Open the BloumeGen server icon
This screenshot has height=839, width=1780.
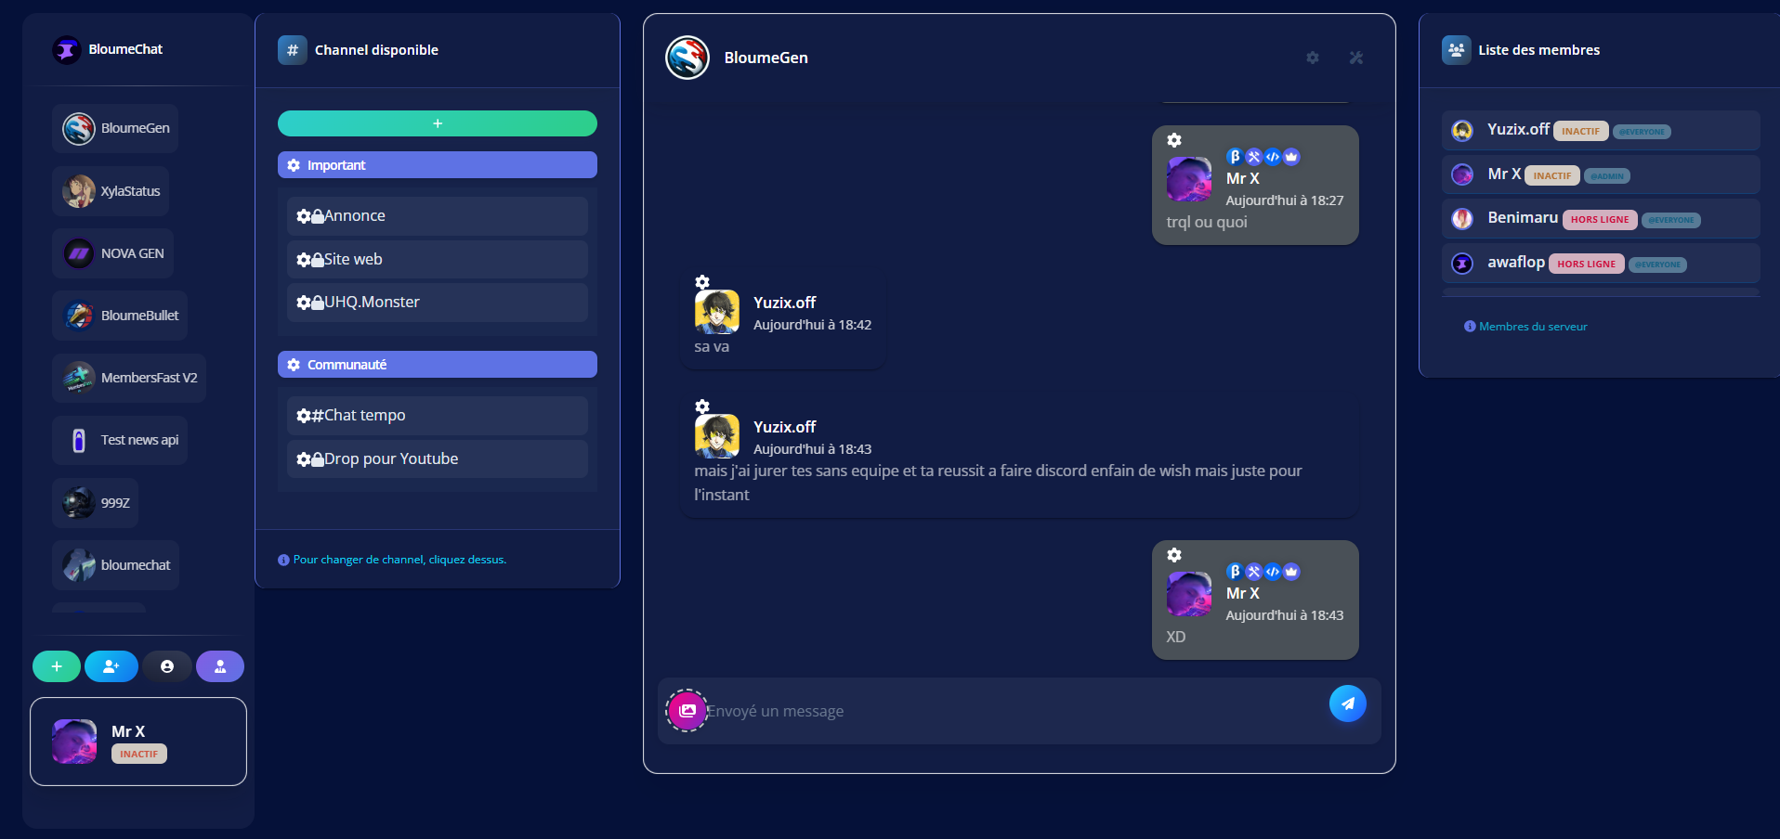tap(79, 128)
